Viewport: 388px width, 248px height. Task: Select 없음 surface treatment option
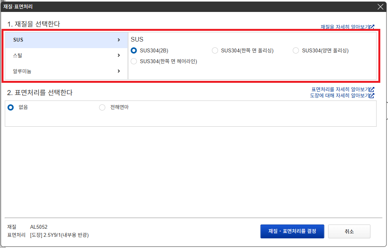11,107
